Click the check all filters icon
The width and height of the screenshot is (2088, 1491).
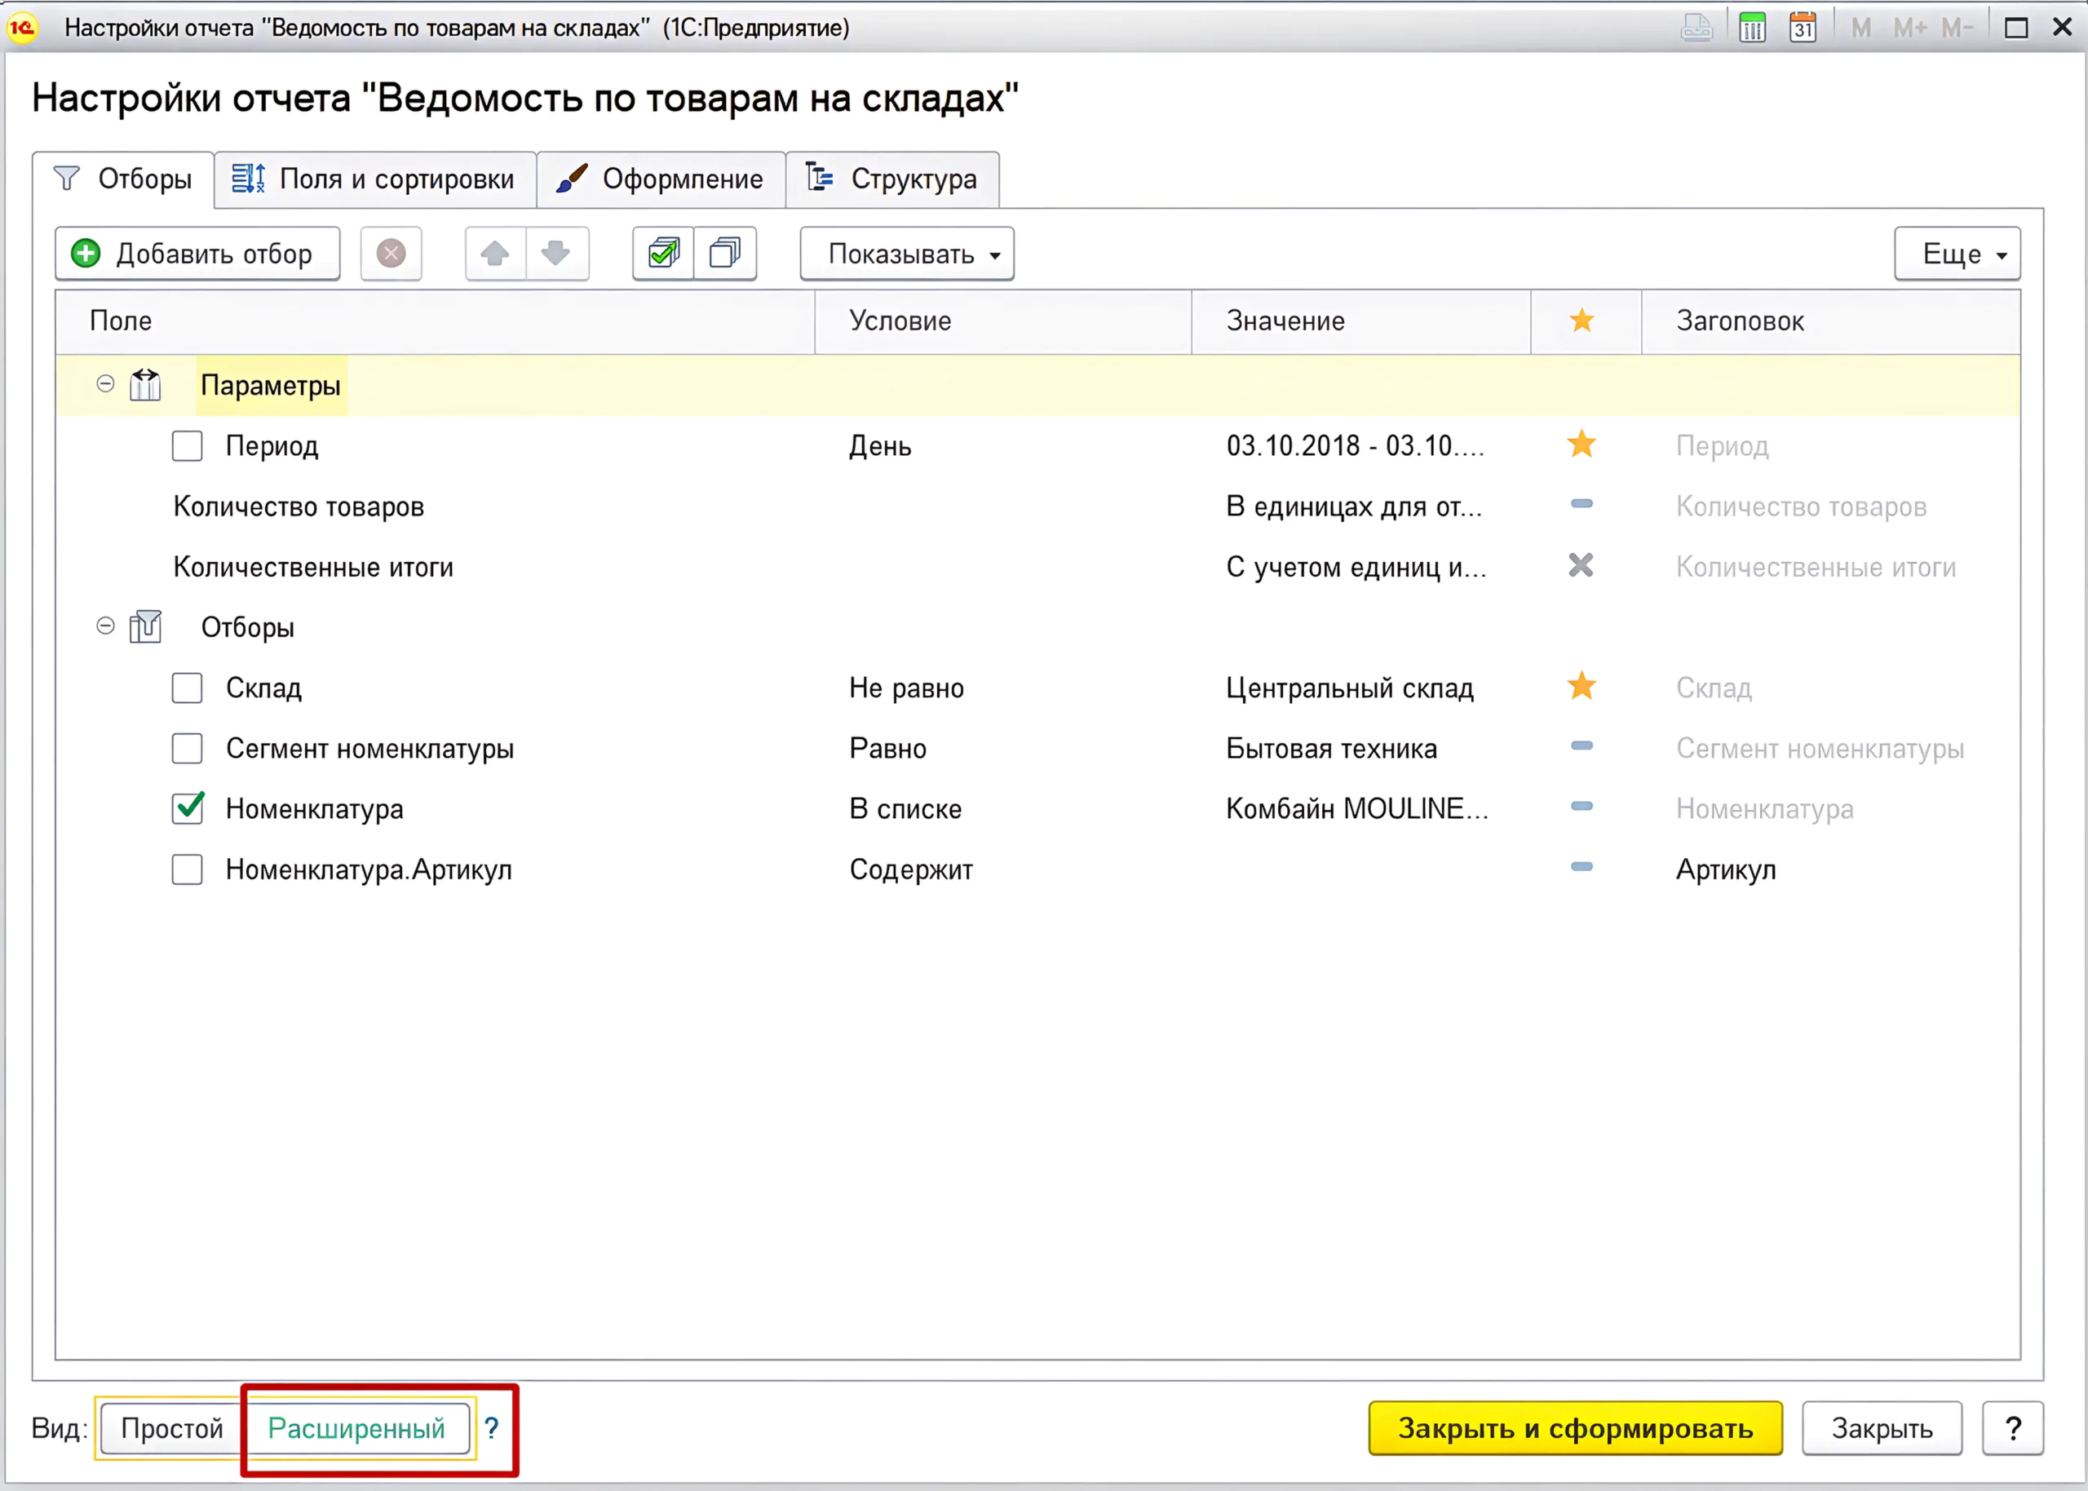click(x=664, y=254)
